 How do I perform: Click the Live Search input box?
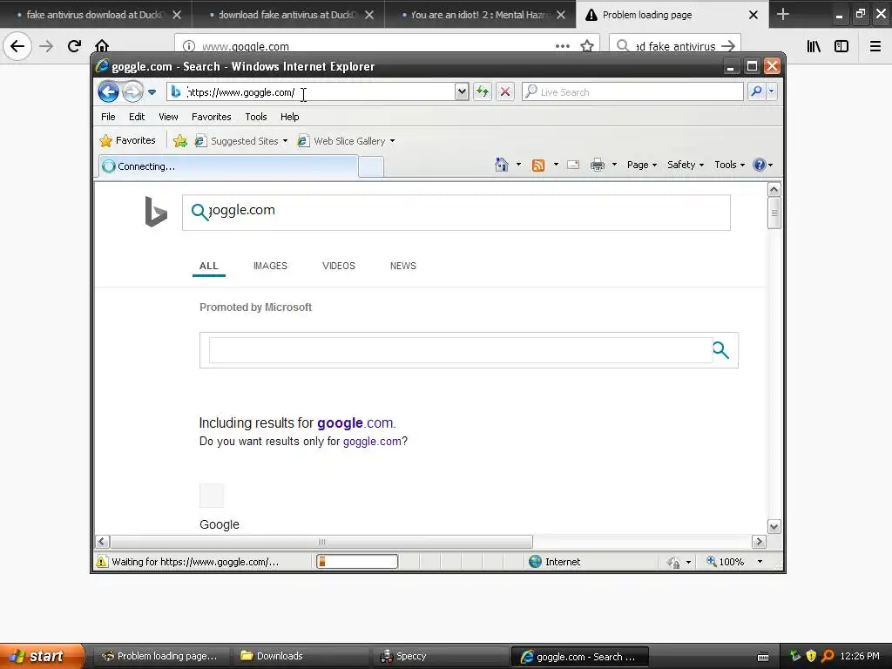pos(632,91)
